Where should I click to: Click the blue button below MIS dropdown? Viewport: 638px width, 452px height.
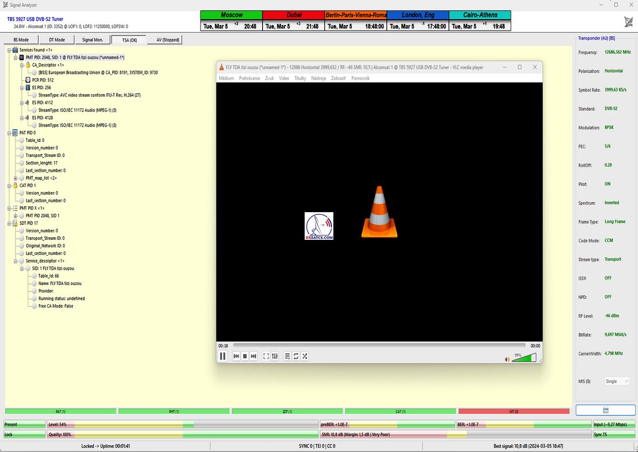point(605,410)
